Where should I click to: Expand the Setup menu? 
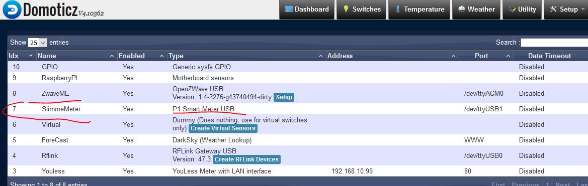pos(566,10)
